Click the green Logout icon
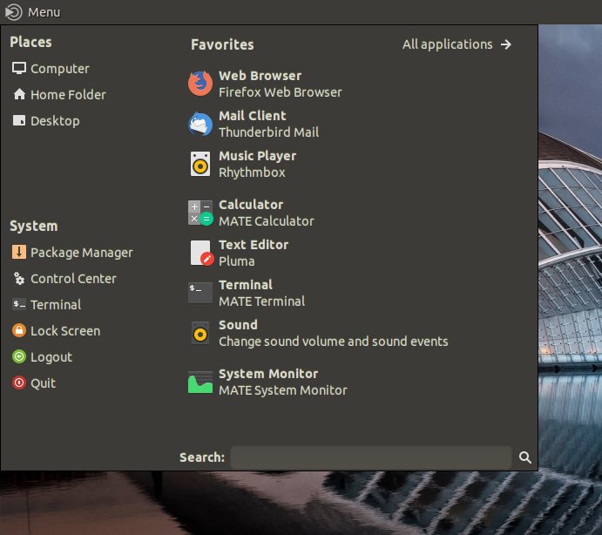Image resolution: width=602 pixels, height=535 pixels. (19, 356)
